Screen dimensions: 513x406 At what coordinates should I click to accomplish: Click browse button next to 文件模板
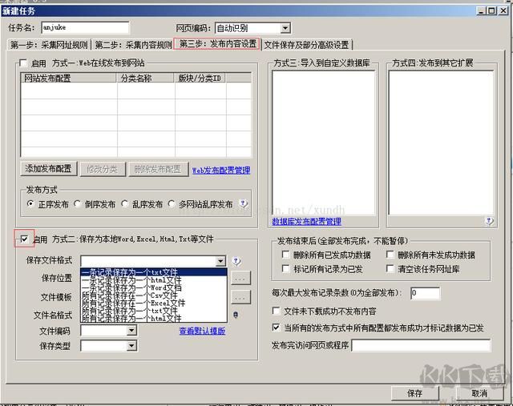coord(240,297)
